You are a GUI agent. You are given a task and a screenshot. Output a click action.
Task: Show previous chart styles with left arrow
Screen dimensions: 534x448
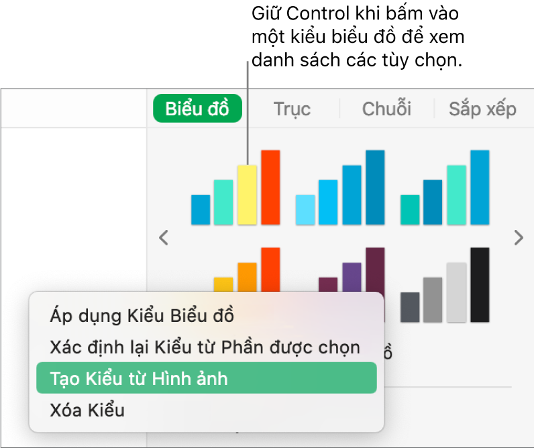click(163, 237)
